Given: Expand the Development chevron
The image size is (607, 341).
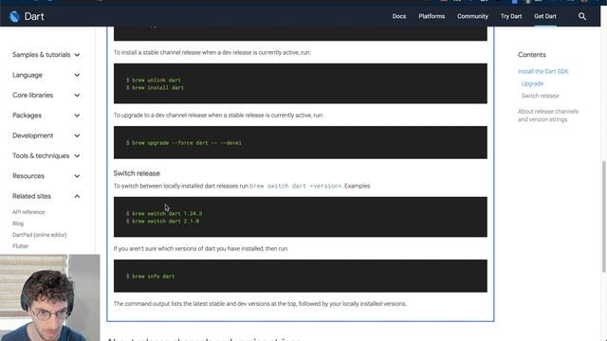Looking at the screenshot, I should pos(77,135).
